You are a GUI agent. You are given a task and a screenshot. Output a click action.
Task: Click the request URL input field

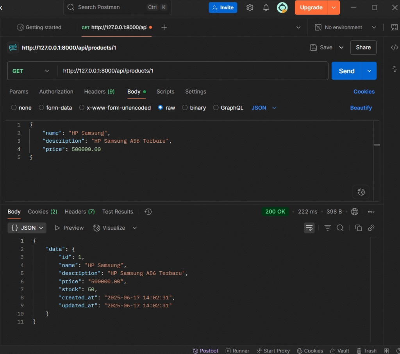coord(191,71)
